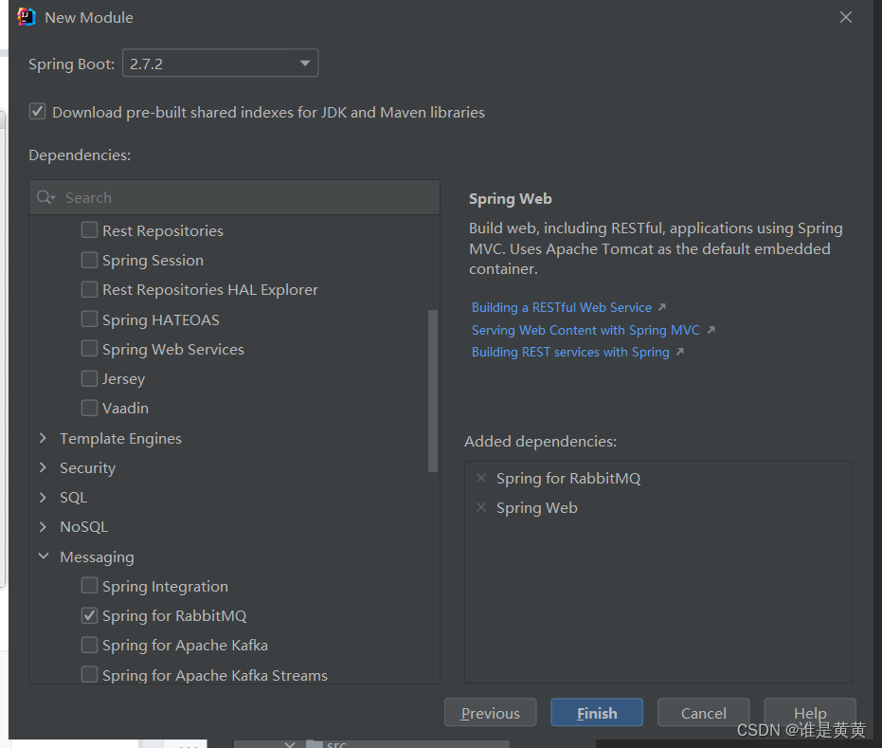Expand the Security category

[x=43, y=467]
